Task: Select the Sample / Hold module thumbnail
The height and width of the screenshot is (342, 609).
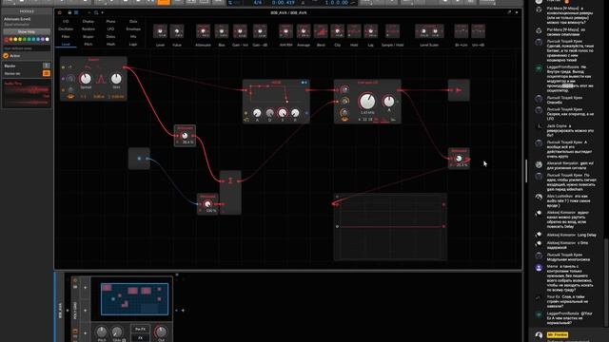Action: click(392, 31)
